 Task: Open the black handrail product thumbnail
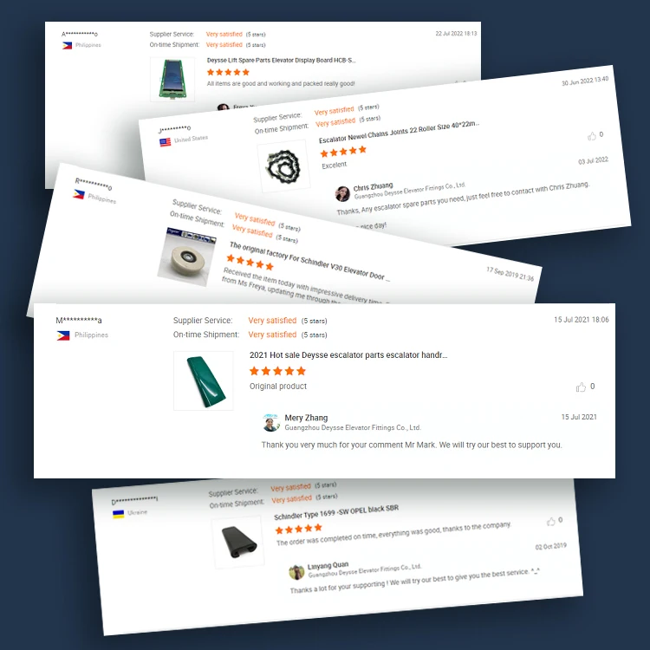click(238, 543)
